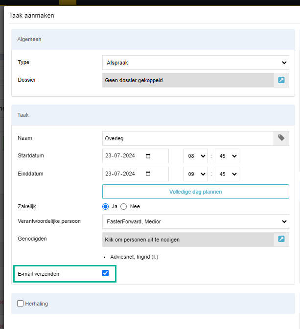Image resolution: width=300 pixels, height=329 pixels.
Task: Open the start hour dropdown showing 08
Action: coord(196,156)
